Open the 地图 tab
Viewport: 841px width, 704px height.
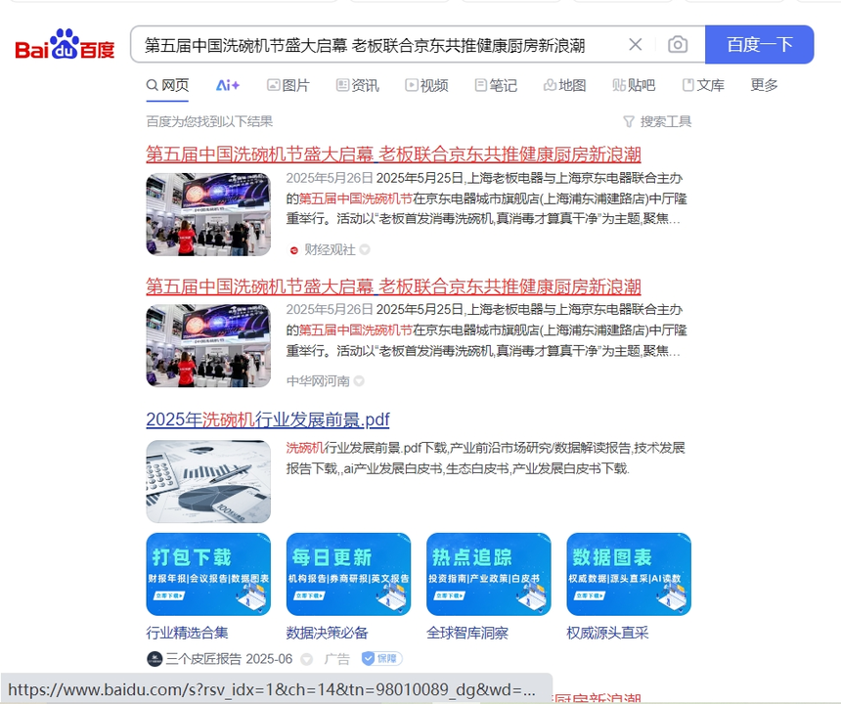[565, 85]
